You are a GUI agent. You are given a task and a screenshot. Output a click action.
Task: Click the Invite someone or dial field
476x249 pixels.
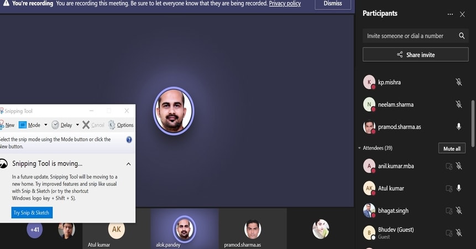[x=409, y=36]
